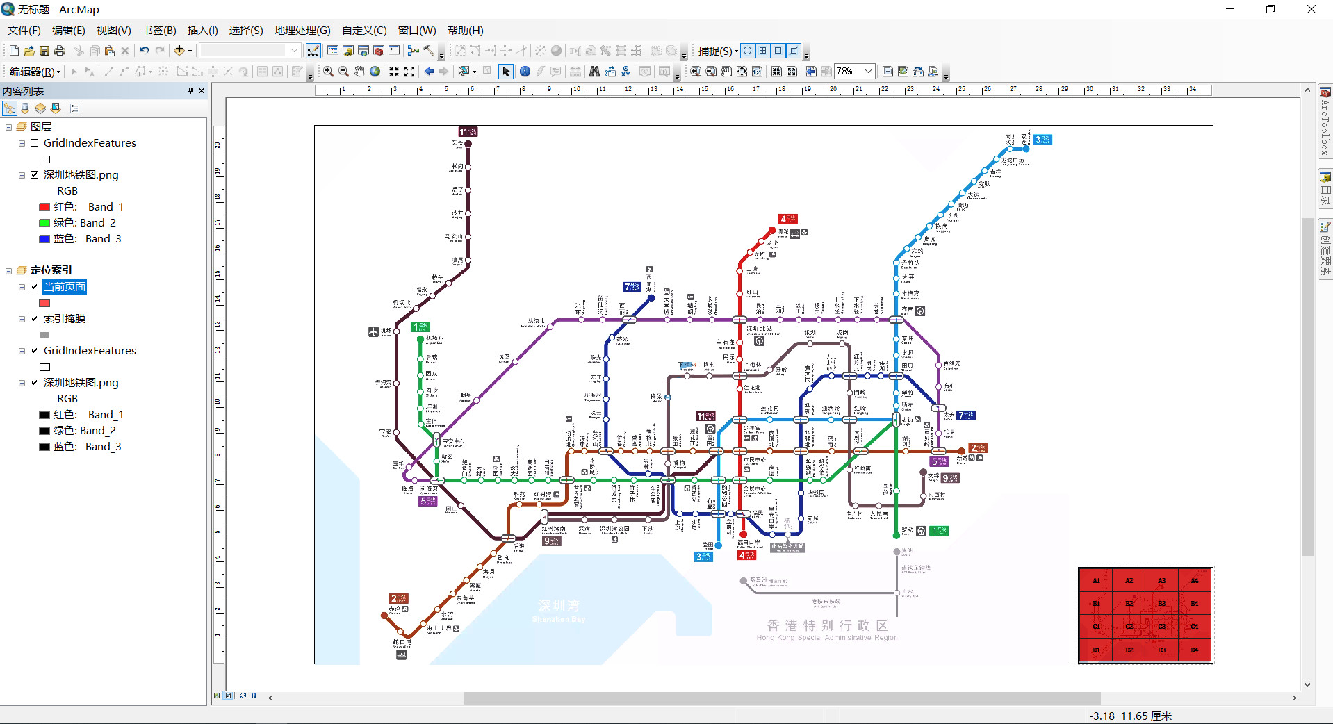Viewport: 1333px width, 724px height.
Task: Open the 78% layout zoom dropdown
Action: pos(868,72)
